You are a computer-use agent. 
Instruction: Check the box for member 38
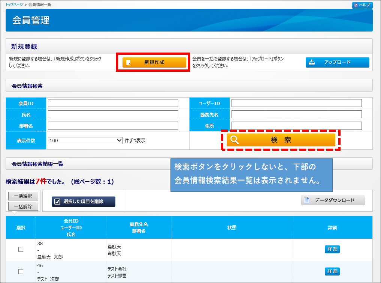[21, 250]
